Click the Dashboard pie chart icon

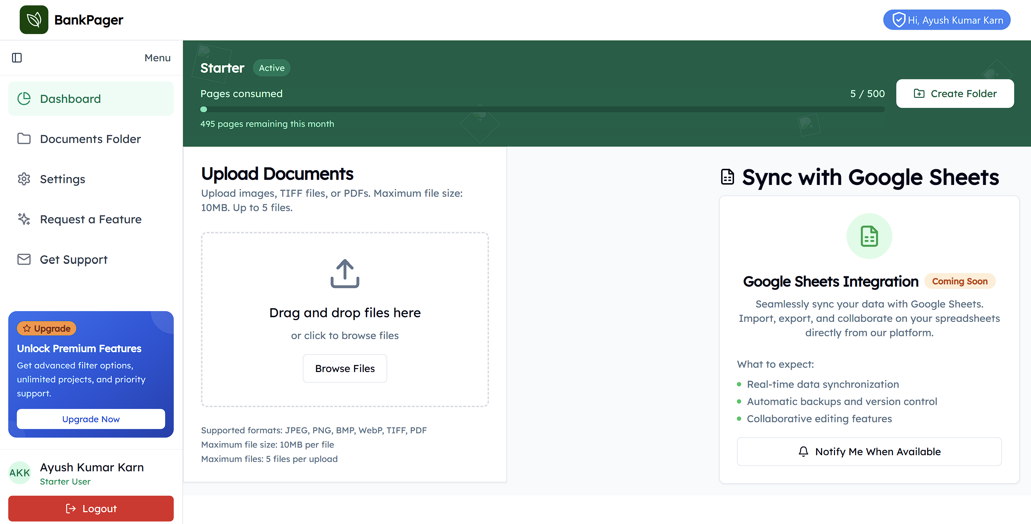24,99
